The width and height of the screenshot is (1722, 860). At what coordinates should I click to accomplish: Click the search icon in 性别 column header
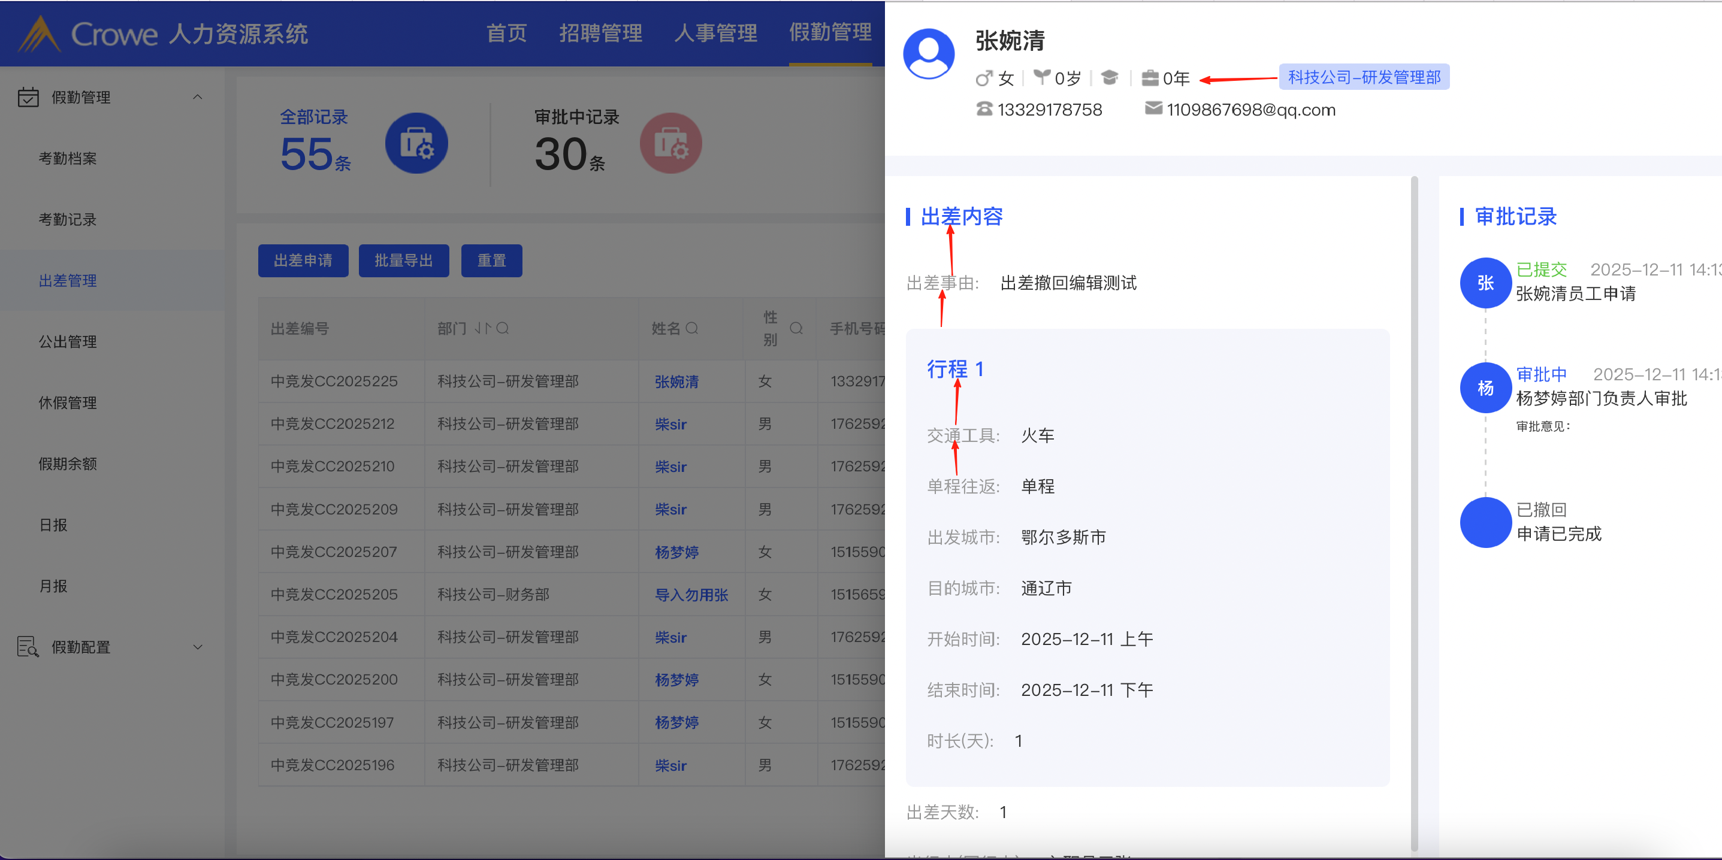click(796, 328)
